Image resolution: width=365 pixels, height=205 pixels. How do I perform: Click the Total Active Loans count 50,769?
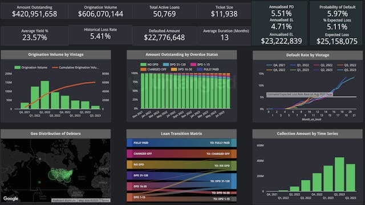(x=164, y=14)
